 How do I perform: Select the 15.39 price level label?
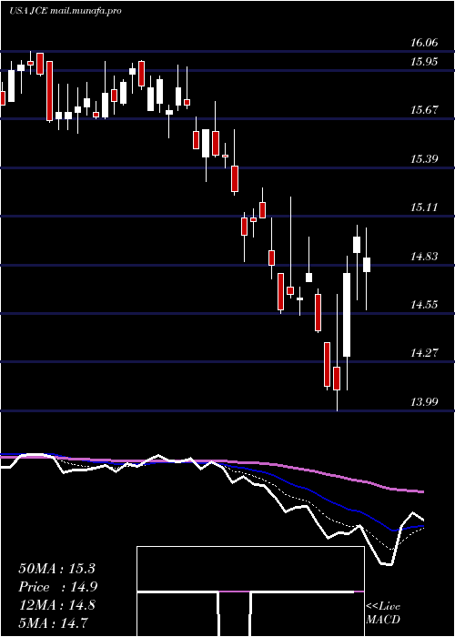click(424, 159)
